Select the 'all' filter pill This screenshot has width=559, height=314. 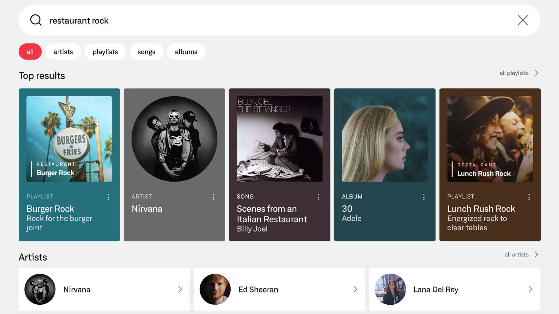point(30,52)
